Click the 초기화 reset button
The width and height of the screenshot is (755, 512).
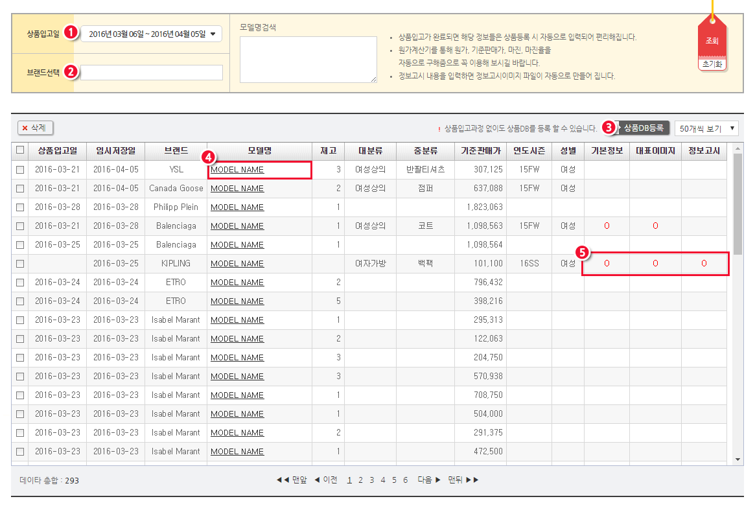(x=712, y=64)
